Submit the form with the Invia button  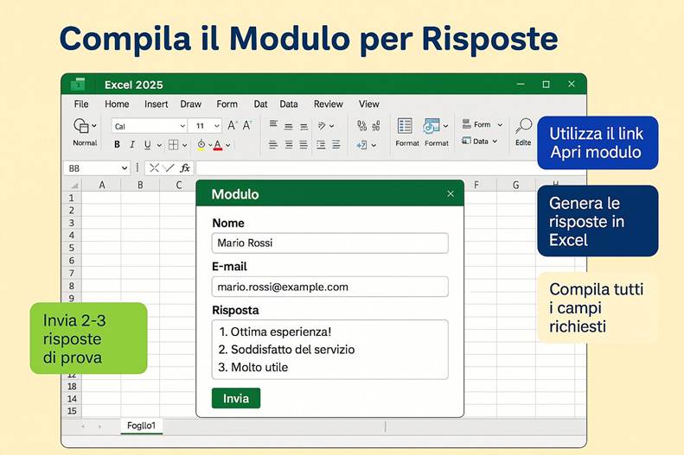[x=236, y=398]
